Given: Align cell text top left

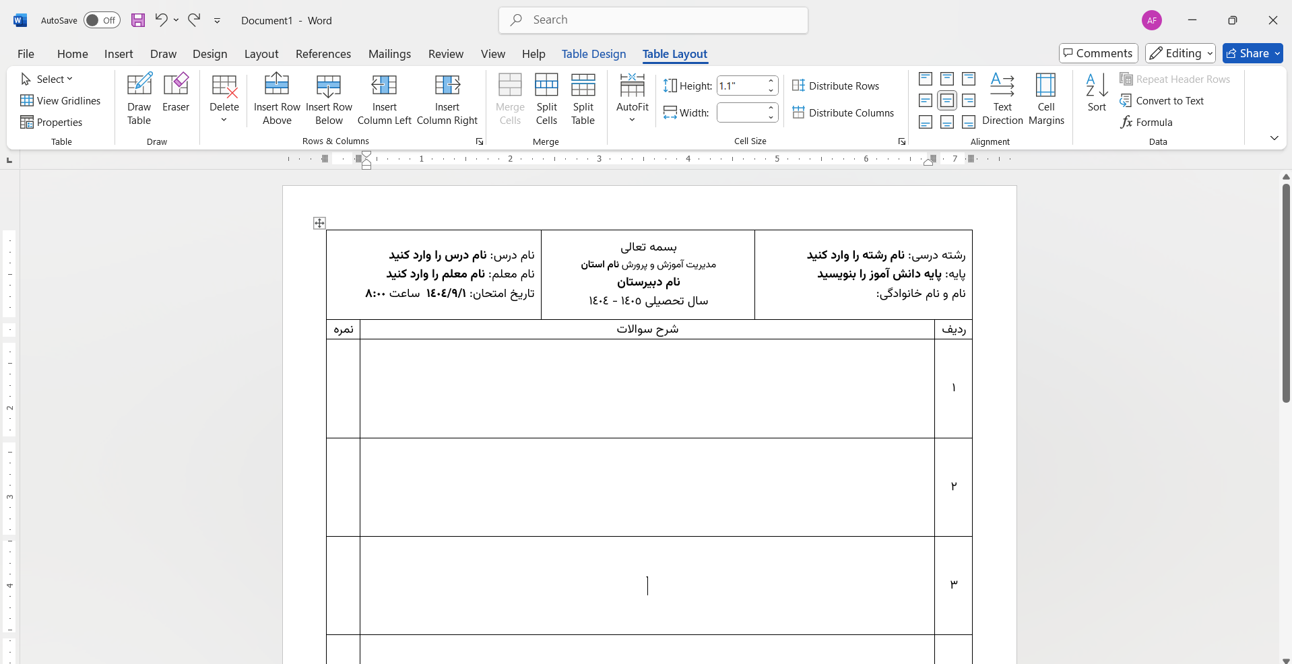Looking at the screenshot, I should coord(926,79).
